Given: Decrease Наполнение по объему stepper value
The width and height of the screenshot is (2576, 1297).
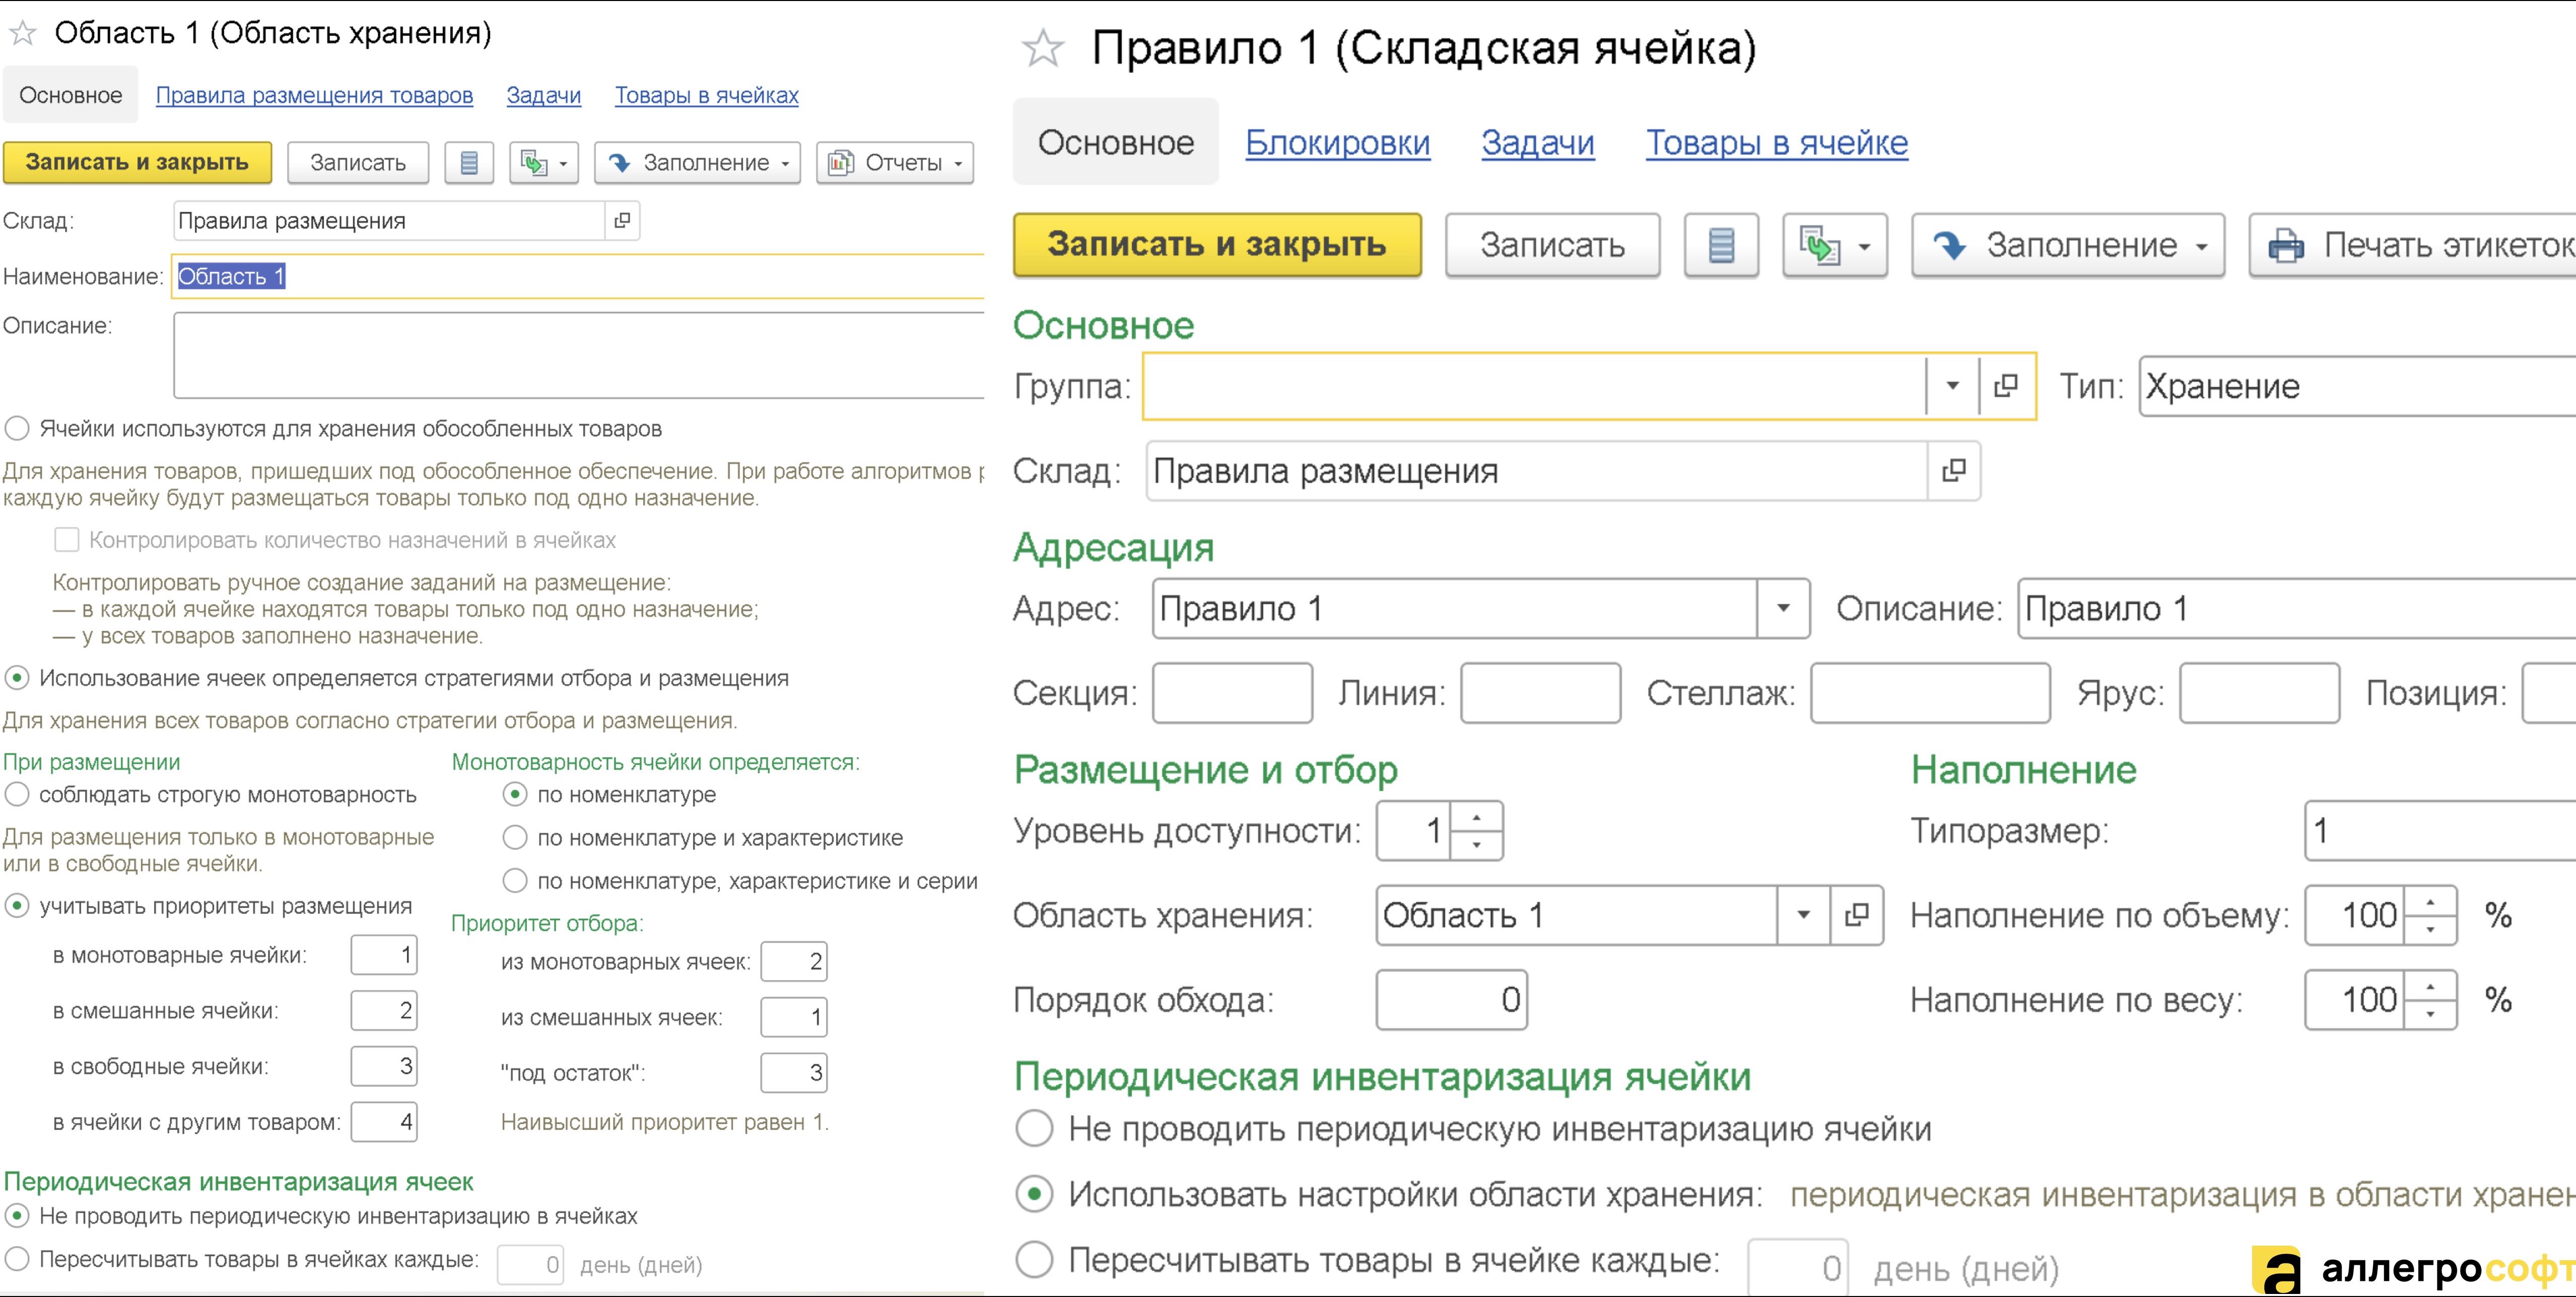Looking at the screenshot, I should [2430, 929].
